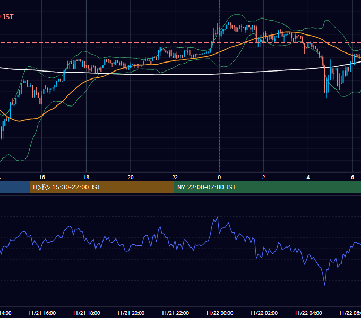Click the 11/22 00:00 date label
Viewport: 361px width, 318px height.
pos(219,313)
